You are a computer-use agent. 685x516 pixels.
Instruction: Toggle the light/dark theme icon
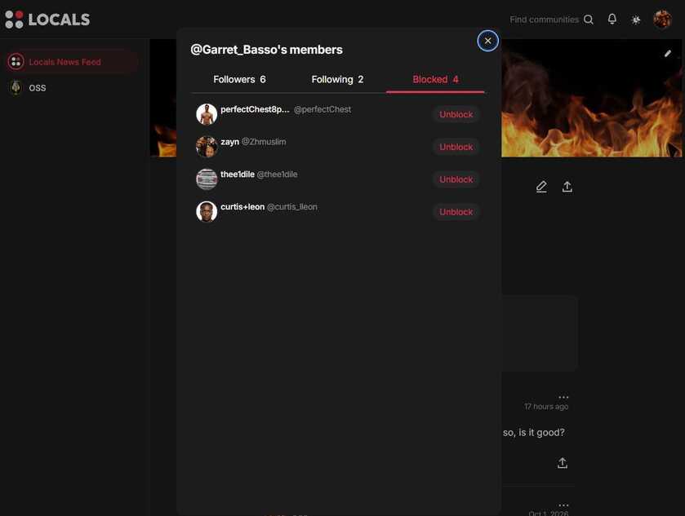[636, 20]
